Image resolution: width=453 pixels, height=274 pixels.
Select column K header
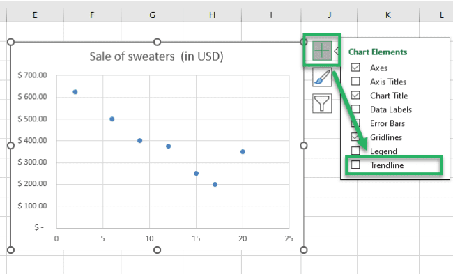coord(388,15)
